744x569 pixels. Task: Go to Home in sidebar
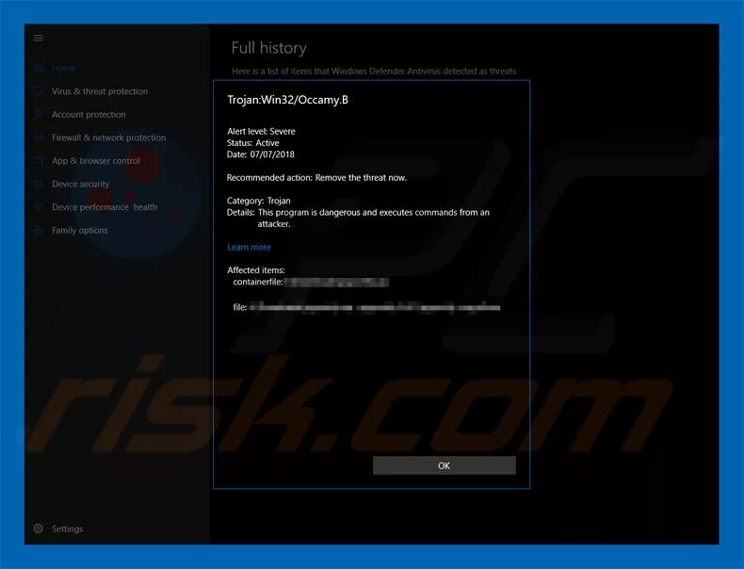[x=64, y=69]
